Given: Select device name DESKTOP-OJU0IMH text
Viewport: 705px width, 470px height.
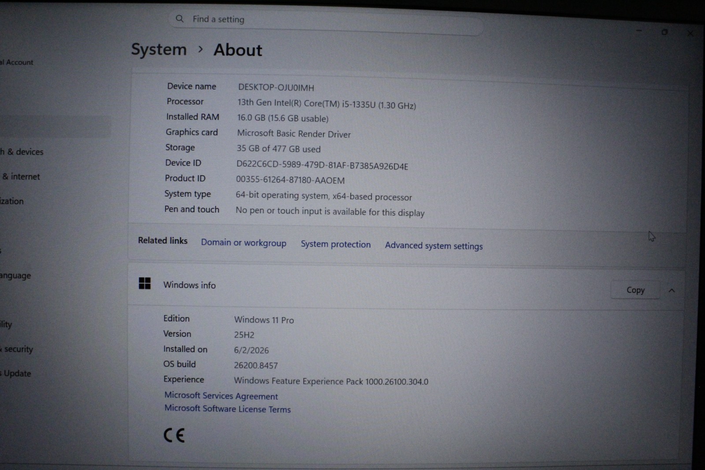Looking at the screenshot, I should click(276, 87).
